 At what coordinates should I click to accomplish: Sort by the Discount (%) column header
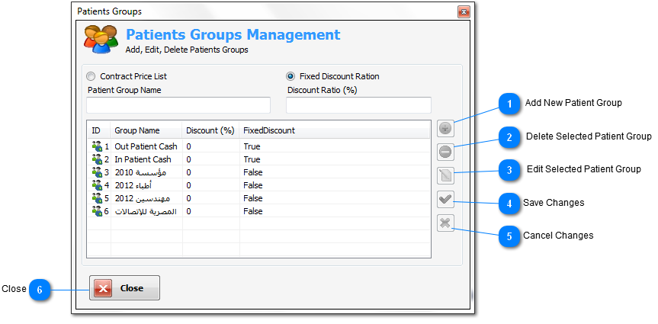click(210, 130)
